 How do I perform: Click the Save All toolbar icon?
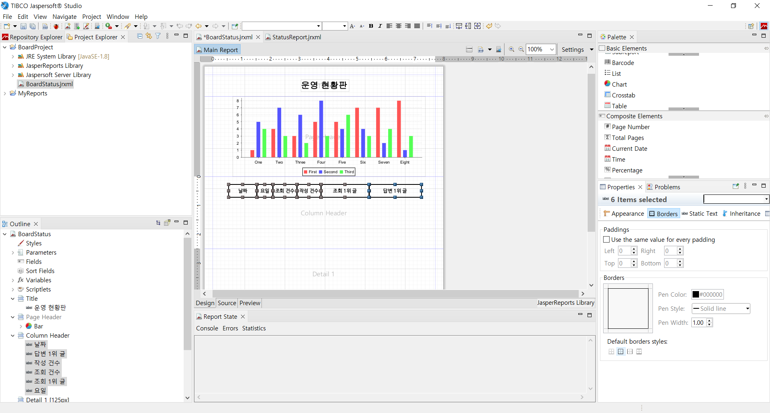click(33, 26)
